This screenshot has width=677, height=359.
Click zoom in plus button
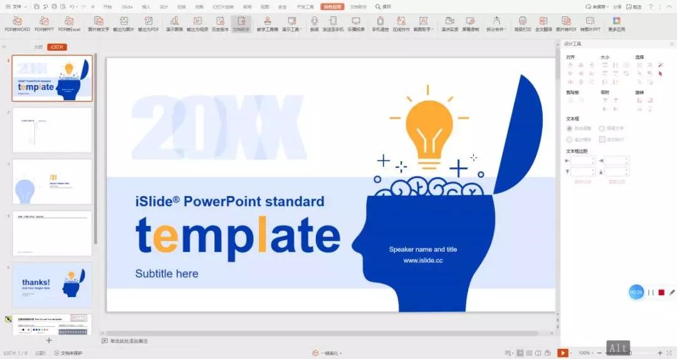tap(659, 353)
